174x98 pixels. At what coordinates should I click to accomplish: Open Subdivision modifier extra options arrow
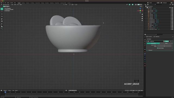169,41
